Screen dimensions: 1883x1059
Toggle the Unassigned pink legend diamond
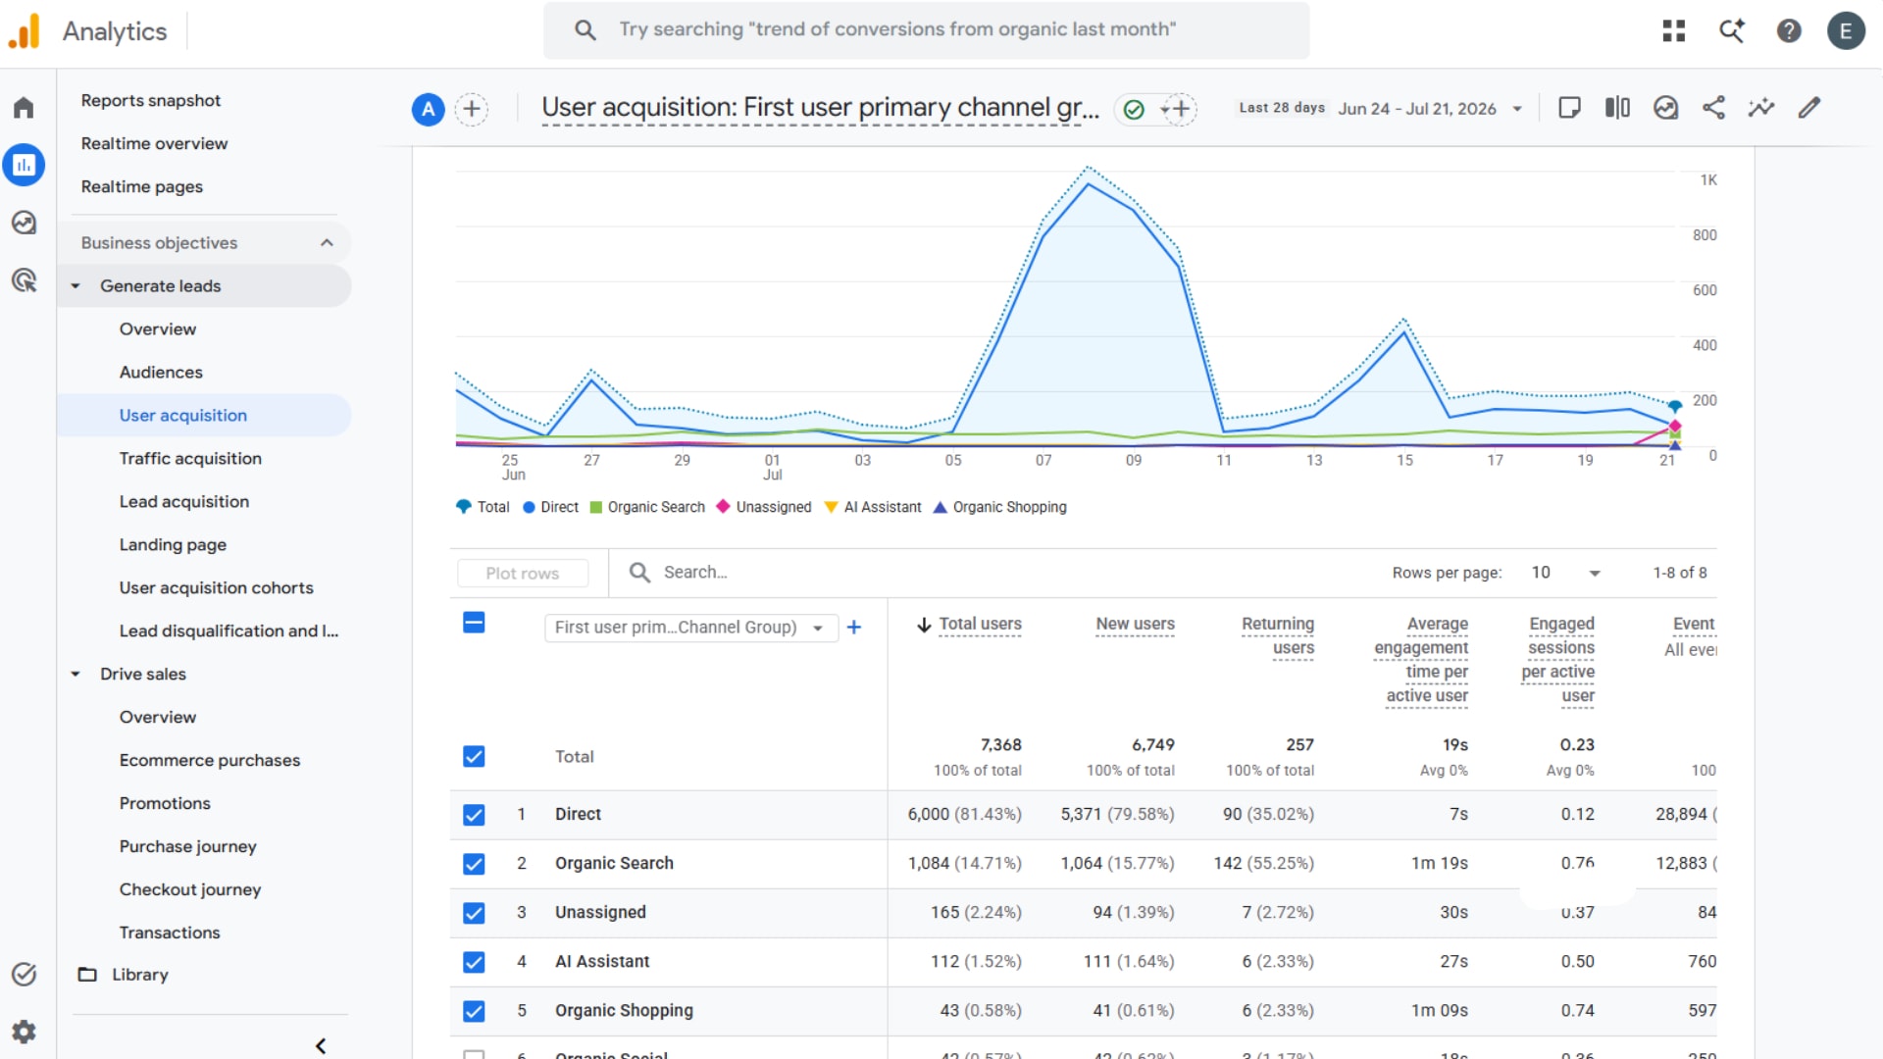click(x=723, y=507)
